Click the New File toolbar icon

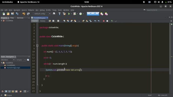4,14
